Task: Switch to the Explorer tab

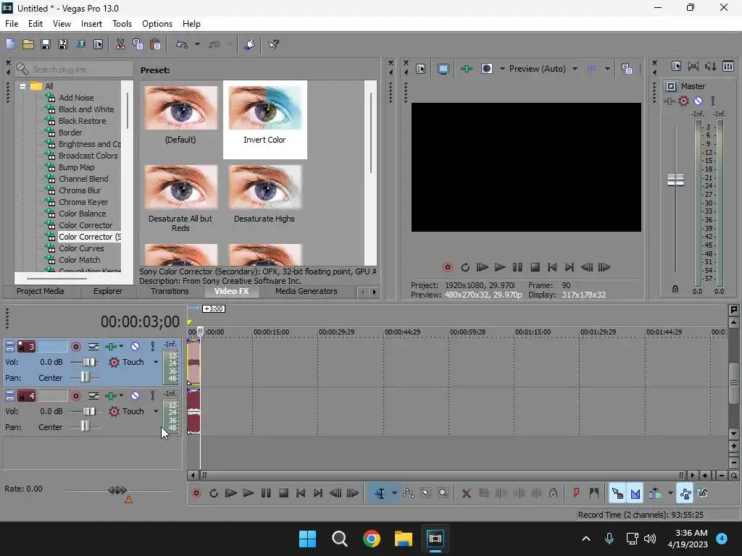Action: tap(108, 291)
